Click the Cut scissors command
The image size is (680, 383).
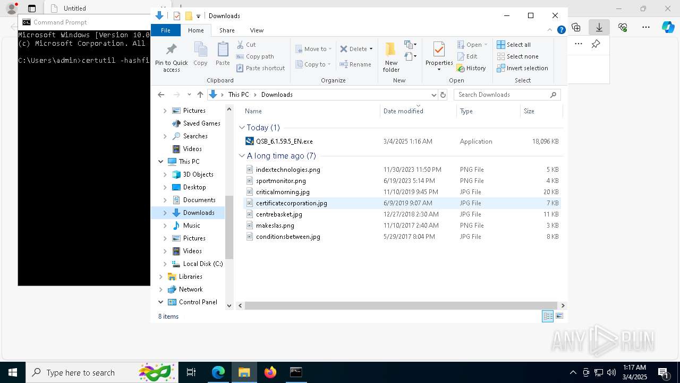[246, 45]
